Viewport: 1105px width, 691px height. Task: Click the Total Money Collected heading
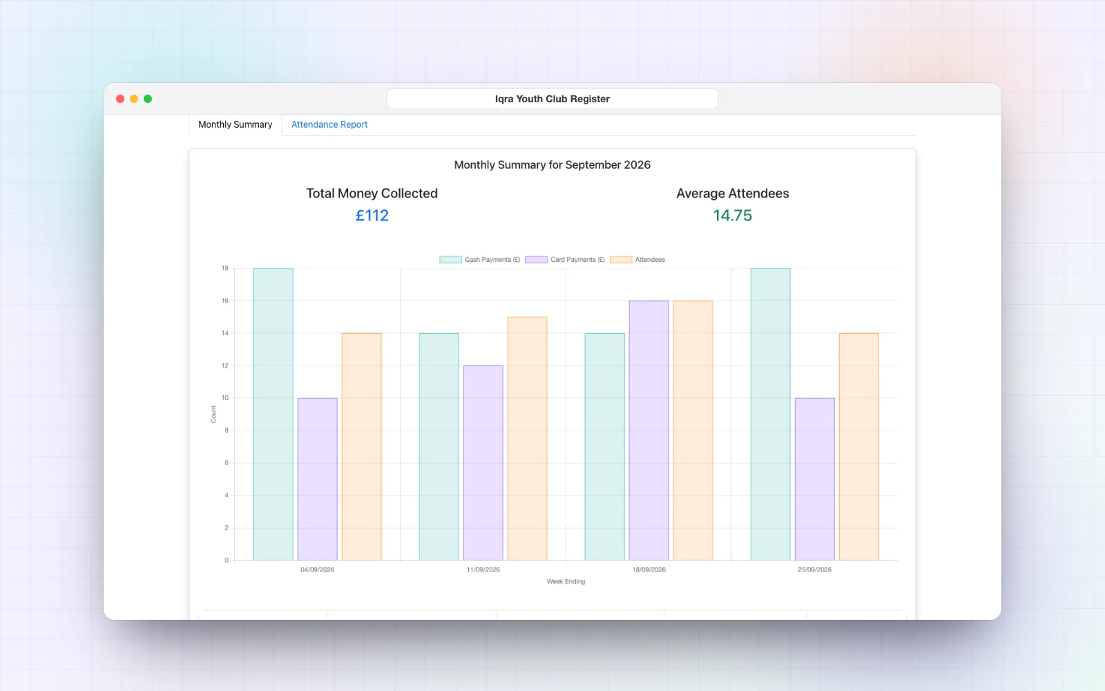372,193
